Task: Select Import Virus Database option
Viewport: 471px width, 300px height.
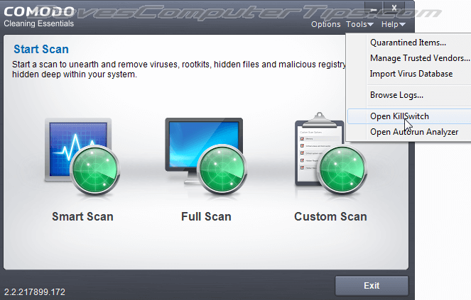Action: 409,74
